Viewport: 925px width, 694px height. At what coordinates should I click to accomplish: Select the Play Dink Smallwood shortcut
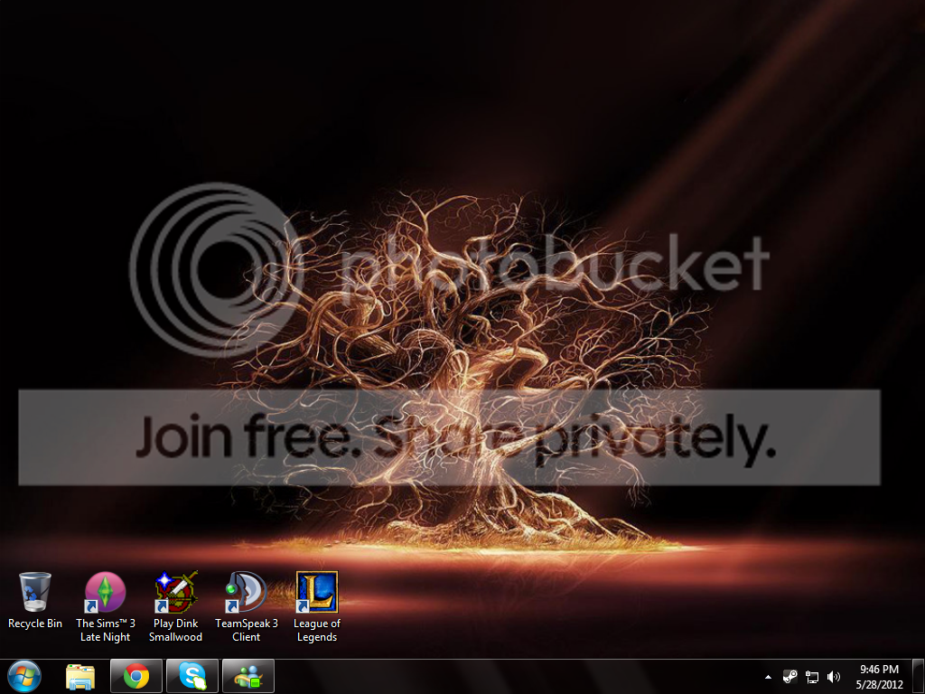pyautogui.click(x=176, y=606)
